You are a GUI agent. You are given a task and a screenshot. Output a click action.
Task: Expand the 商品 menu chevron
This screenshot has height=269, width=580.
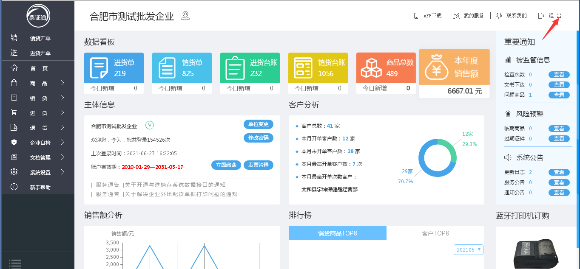63,83
